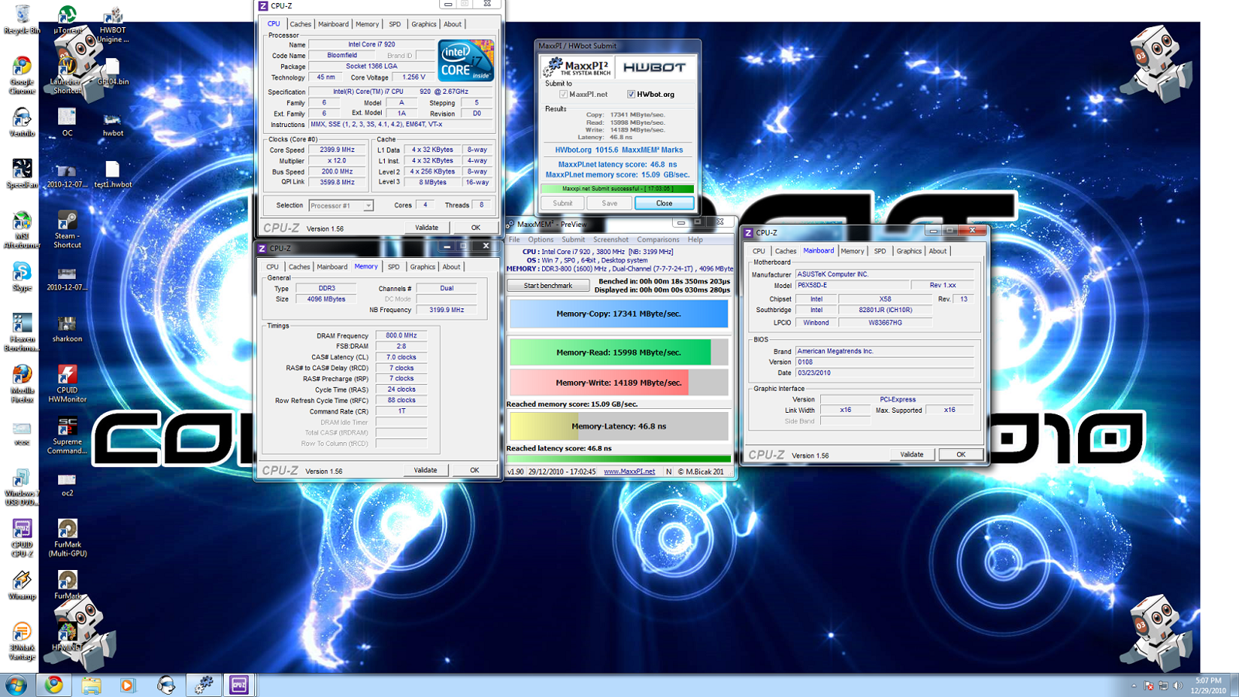Open the MaxxMEM Help menu
Screen dimensions: 1239x697
coord(695,239)
